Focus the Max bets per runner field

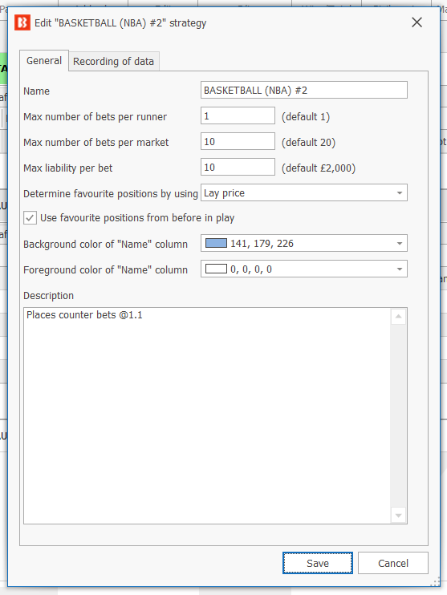point(238,115)
